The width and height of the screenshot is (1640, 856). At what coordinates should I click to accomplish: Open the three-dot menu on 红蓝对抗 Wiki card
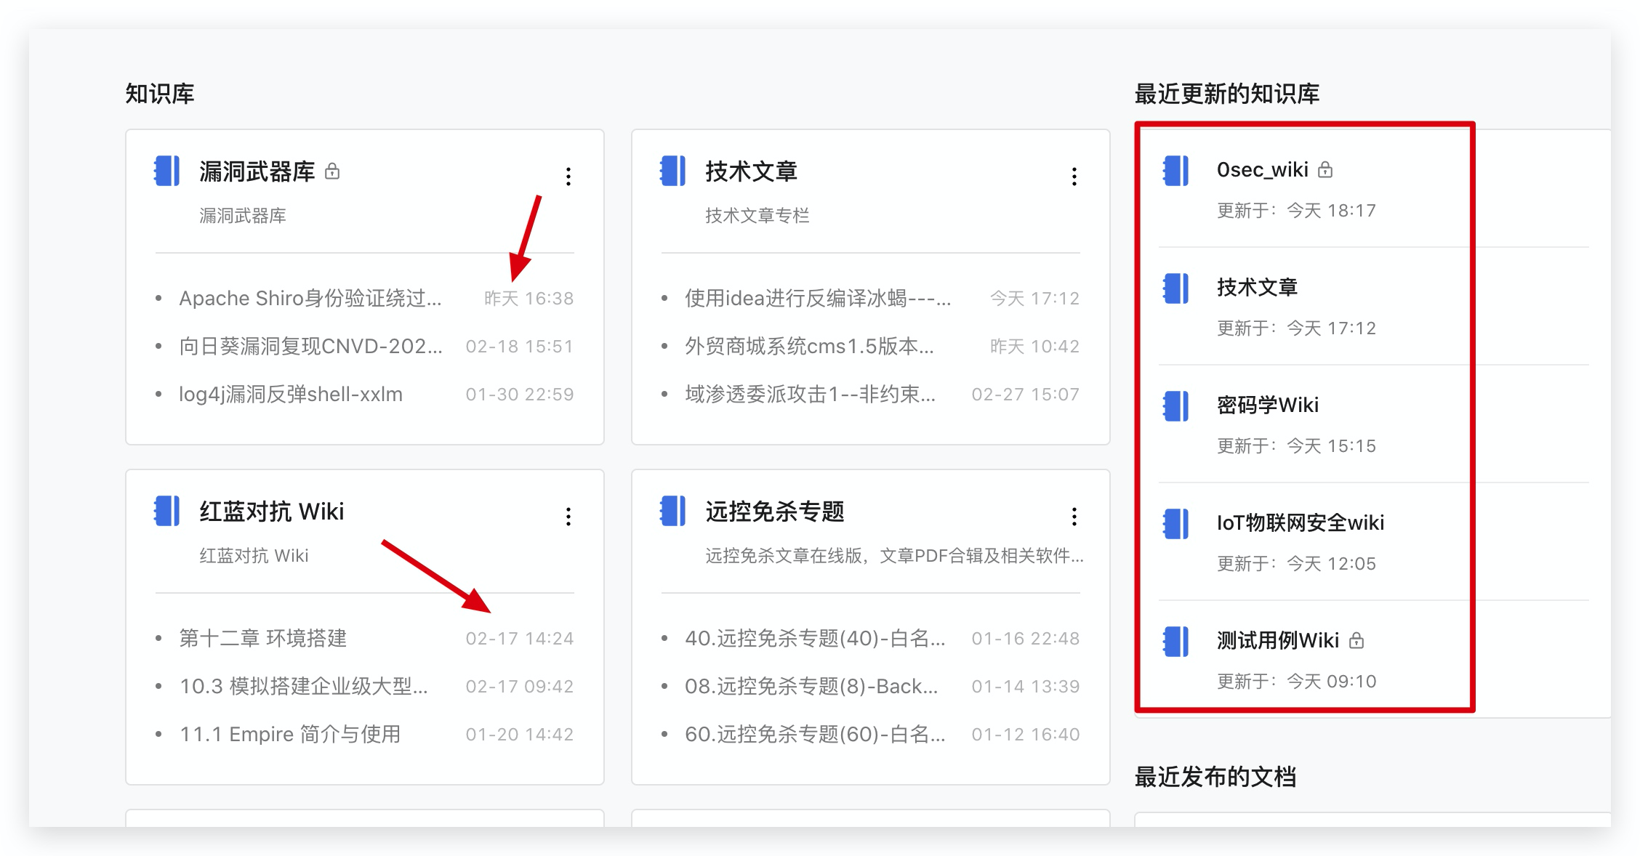tap(568, 516)
